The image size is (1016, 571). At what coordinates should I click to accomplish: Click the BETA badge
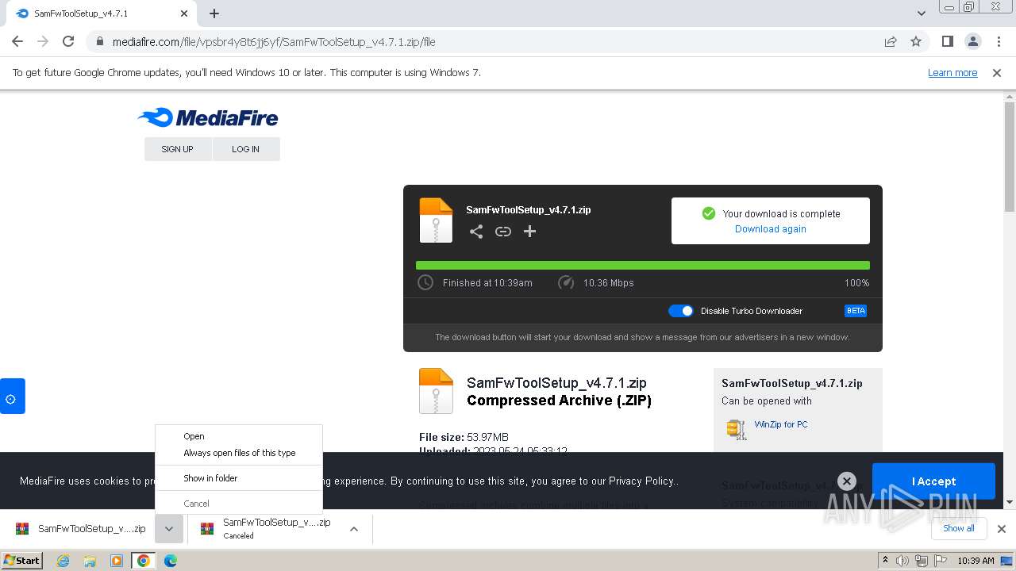(856, 311)
